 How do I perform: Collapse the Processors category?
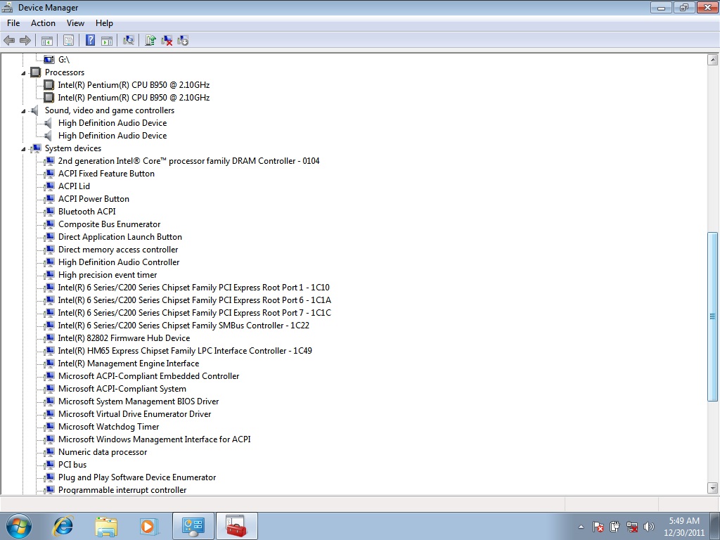[x=23, y=73]
